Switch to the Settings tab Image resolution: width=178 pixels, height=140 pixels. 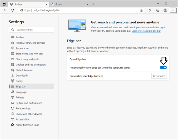point(29,4)
